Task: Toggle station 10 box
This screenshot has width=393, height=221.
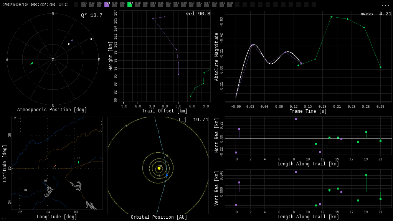Action: (x=153, y=5)
